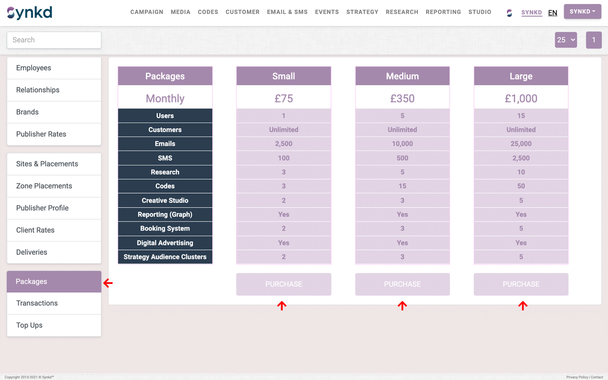Expand the 25 per-page dropdown

coord(566,40)
